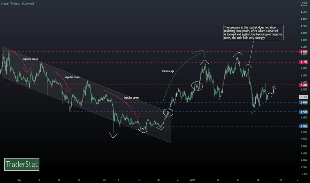Click the Fantom / TetherUS chart title
This screenshot has width=310, height=183.
[x=18, y=4]
